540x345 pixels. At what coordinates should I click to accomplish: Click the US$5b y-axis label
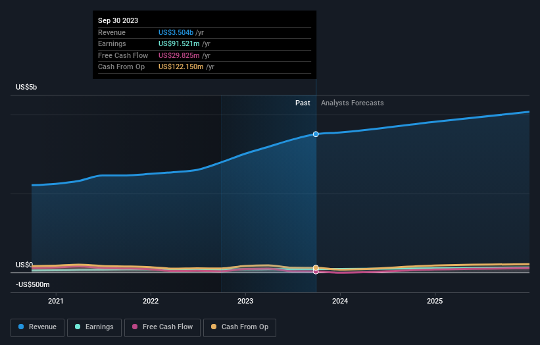[26, 87]
